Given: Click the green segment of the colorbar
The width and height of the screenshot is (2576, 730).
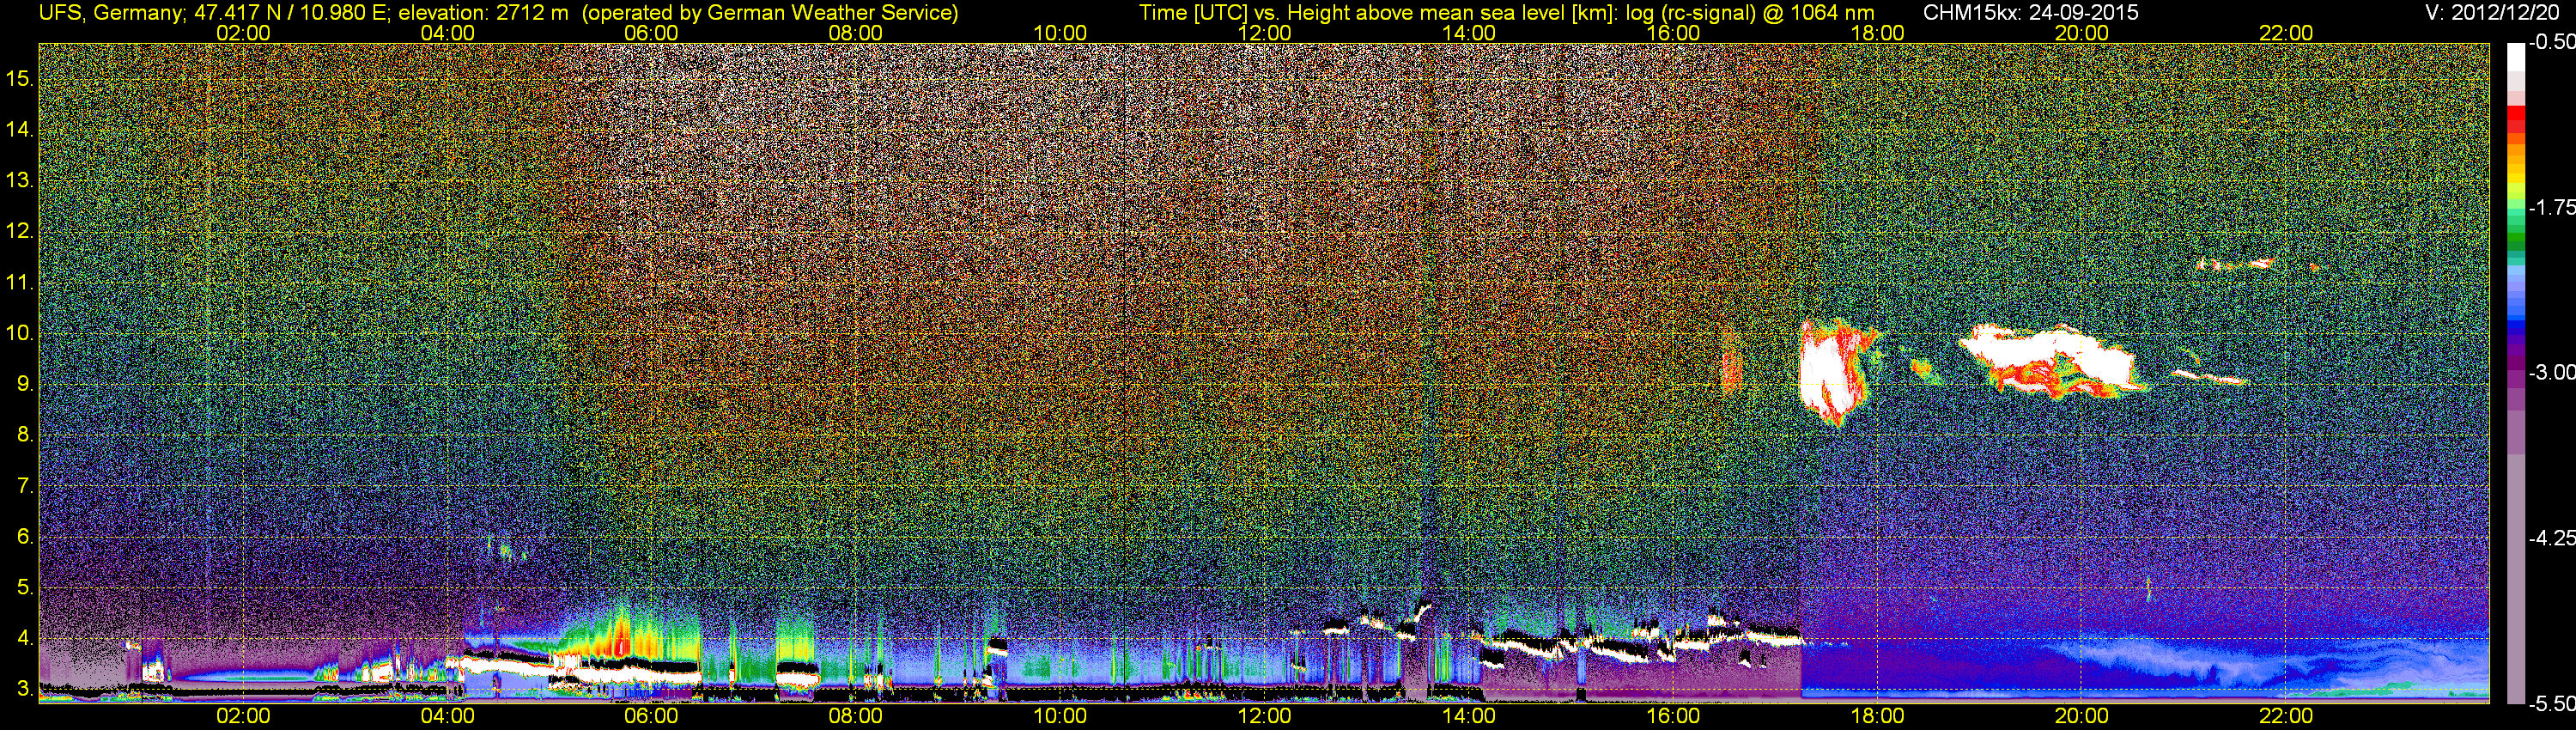Looking at the screenshot, I should click(2515, 238).
